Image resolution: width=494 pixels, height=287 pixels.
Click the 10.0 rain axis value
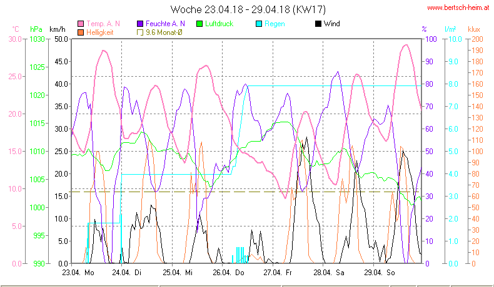coord(455,39)
